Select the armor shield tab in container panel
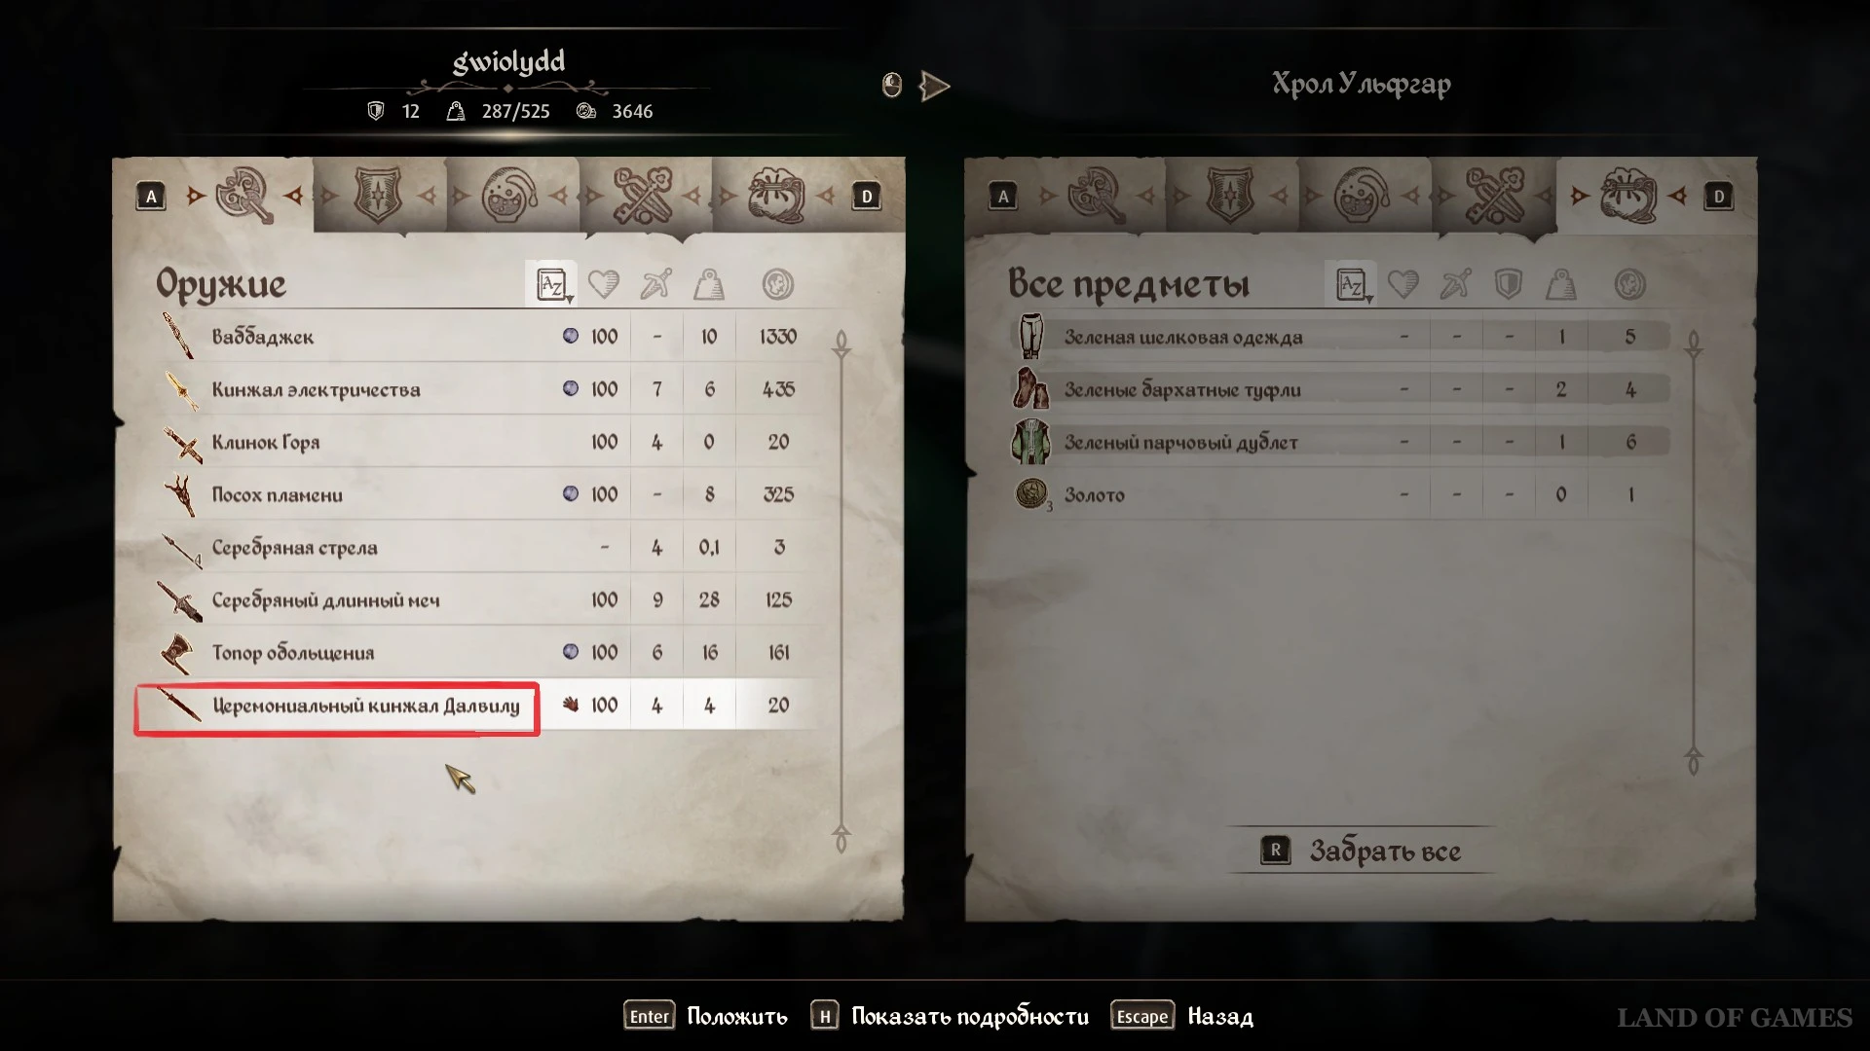The width and height of the screenshot is (1870, 1051). click(1230, 196)
